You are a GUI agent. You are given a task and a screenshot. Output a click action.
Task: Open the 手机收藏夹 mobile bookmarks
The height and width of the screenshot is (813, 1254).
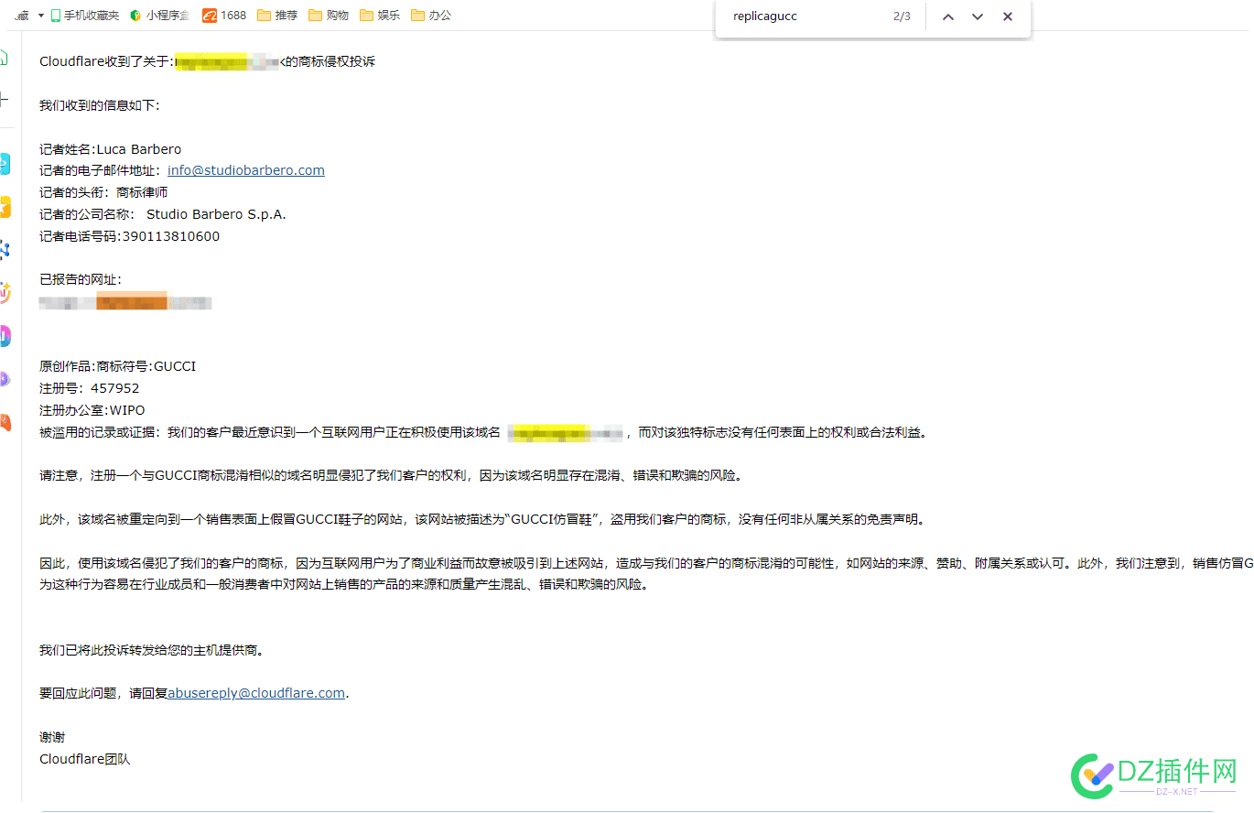pyautogui.click(x=85, y=16)
